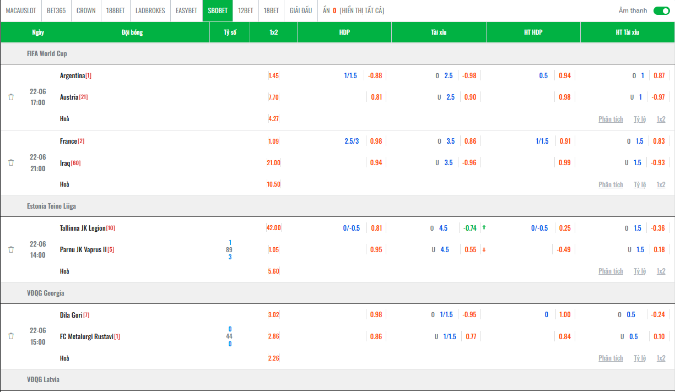Open Tỷ lệ for Tallinna JK Legion match
The image size is (675, 392).
tap(639, 271)
